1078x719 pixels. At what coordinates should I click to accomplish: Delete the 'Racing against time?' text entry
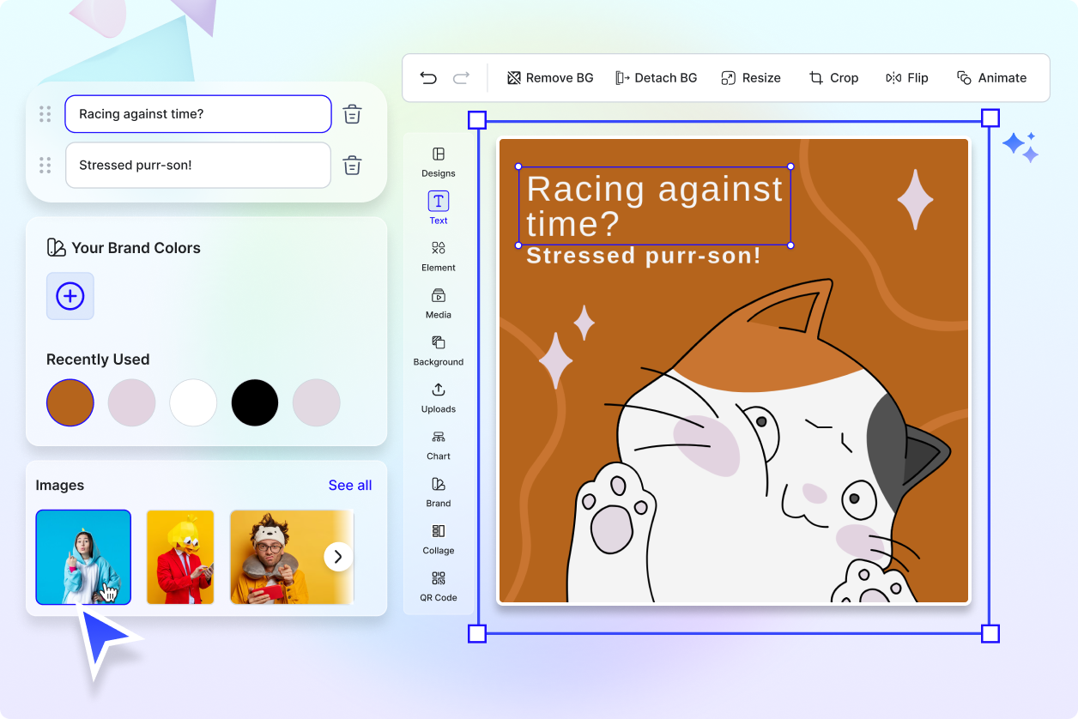point(352,113)
